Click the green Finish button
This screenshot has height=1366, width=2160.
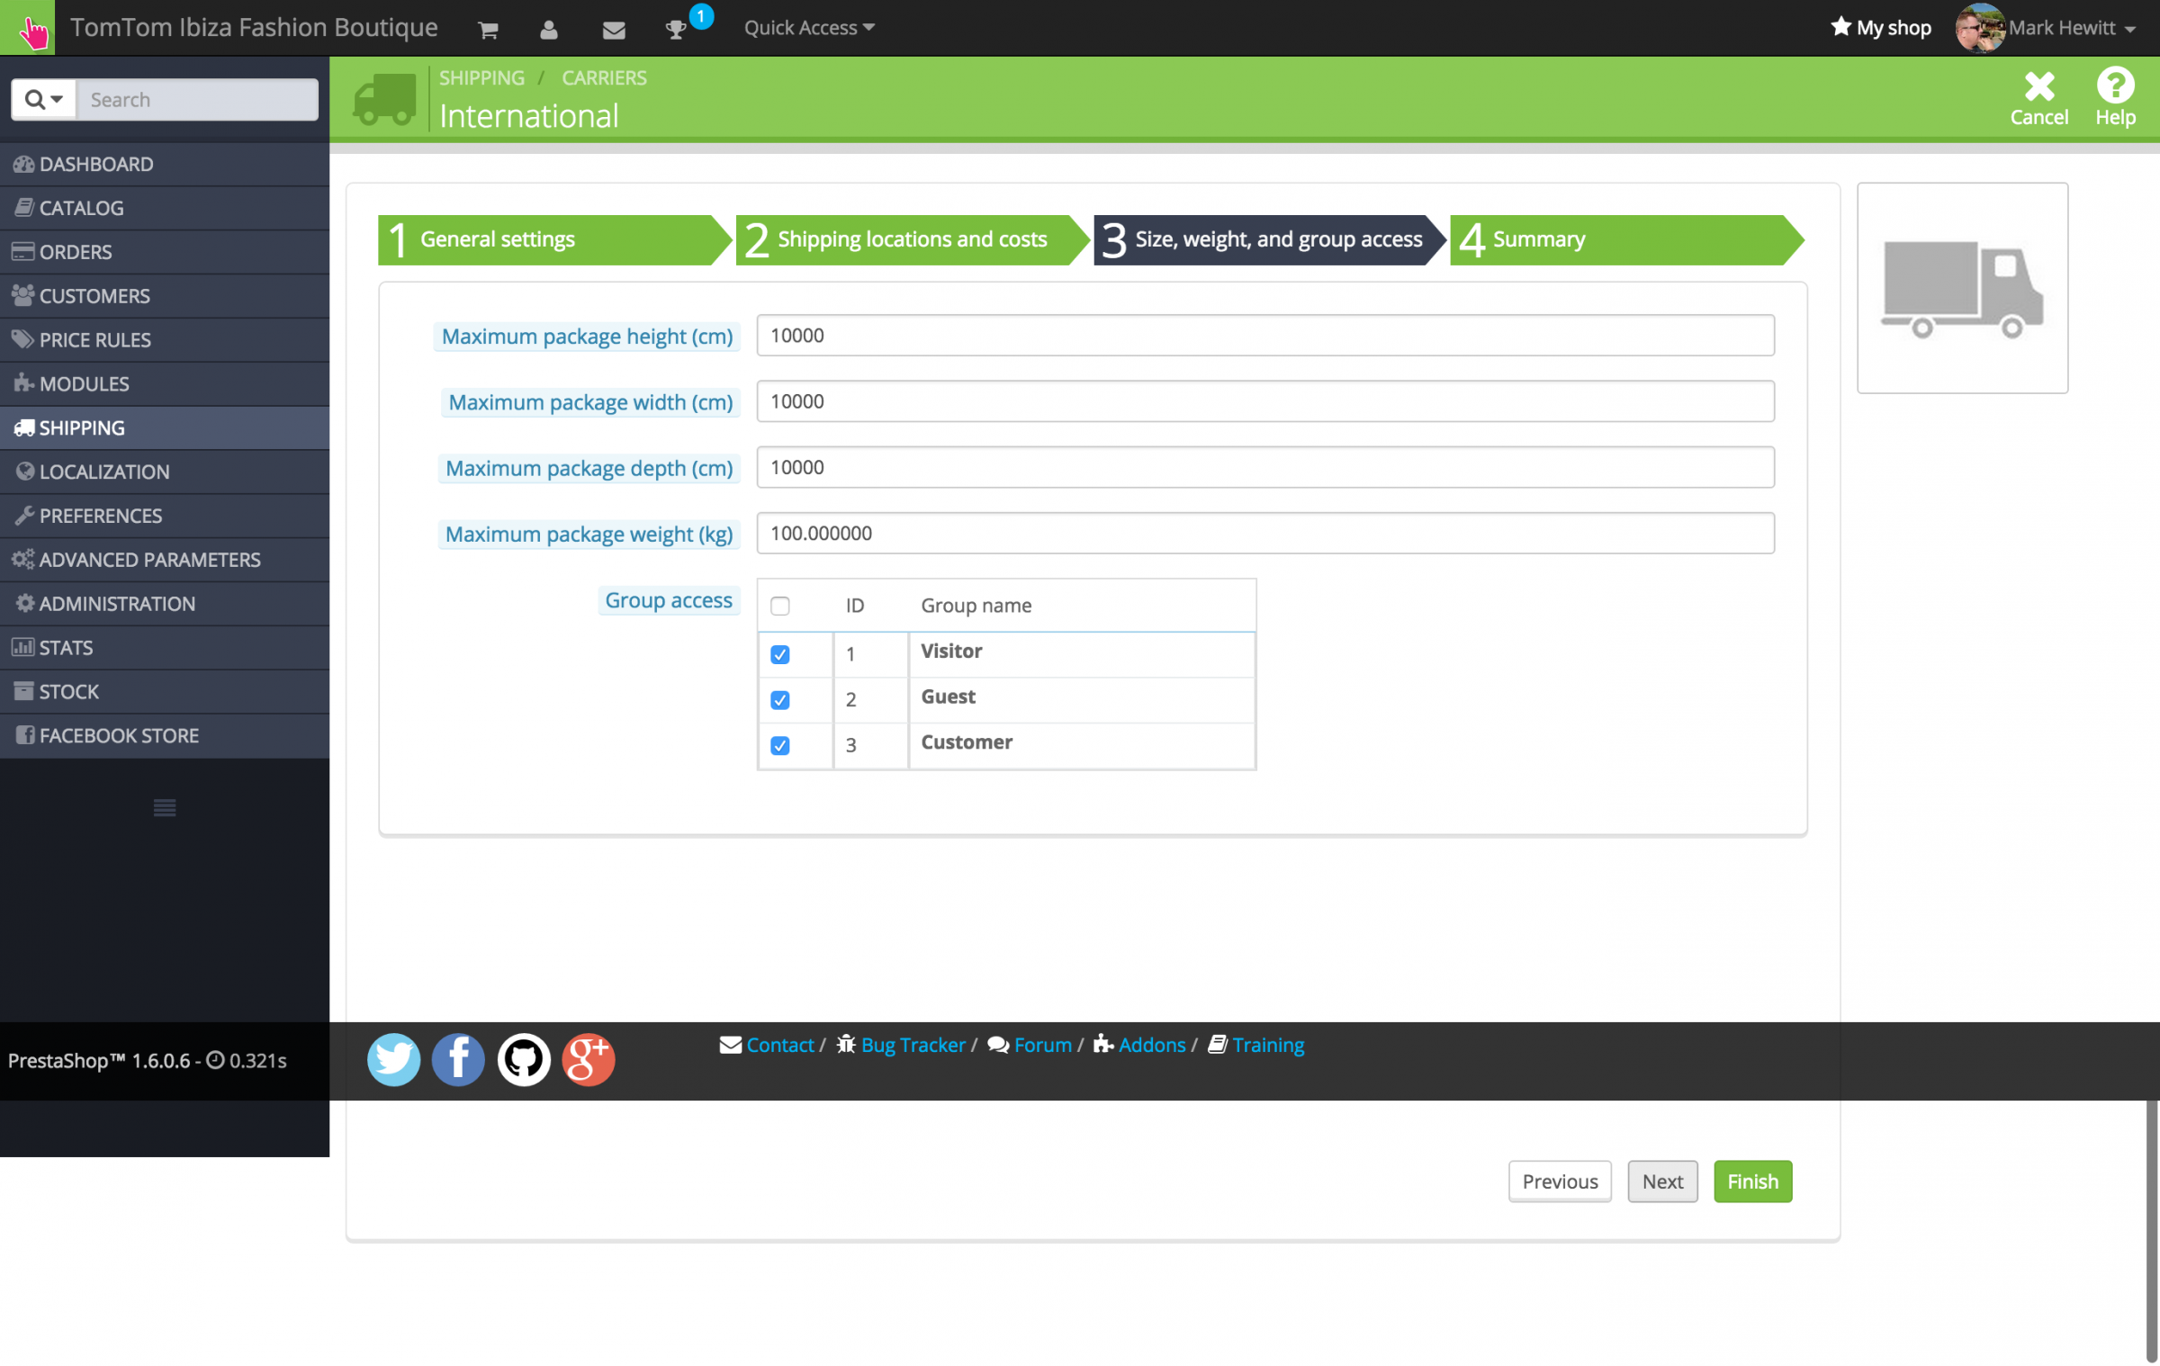point(1751,1181)
